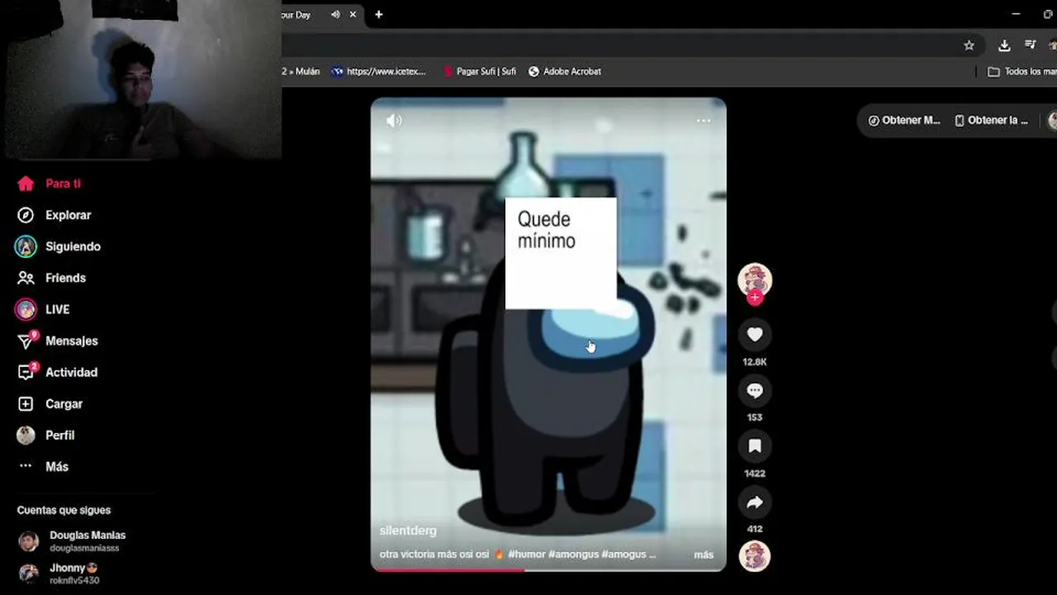Open Actividad notifications
The height and width of the screenshot is (595, 1057).
57,372
